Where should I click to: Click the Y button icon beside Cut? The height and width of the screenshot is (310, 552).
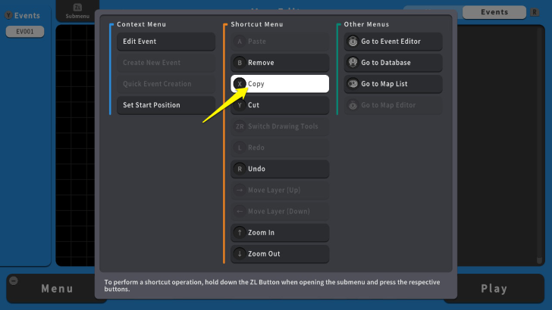tap(240, 105)
